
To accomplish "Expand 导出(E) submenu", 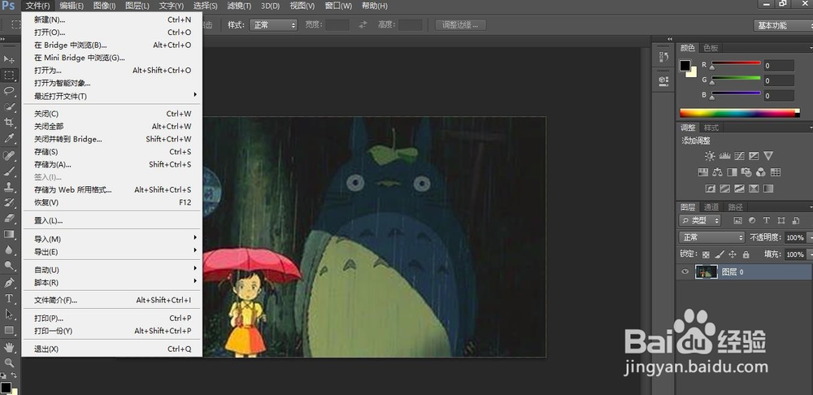I will (112, 252).
